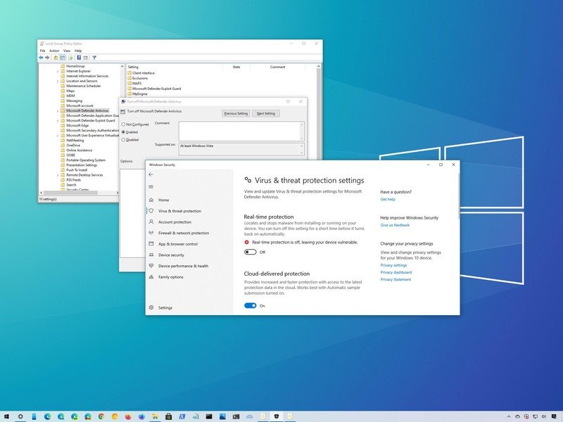Go to Virus & threat protection in sidebar

[179, 211]
